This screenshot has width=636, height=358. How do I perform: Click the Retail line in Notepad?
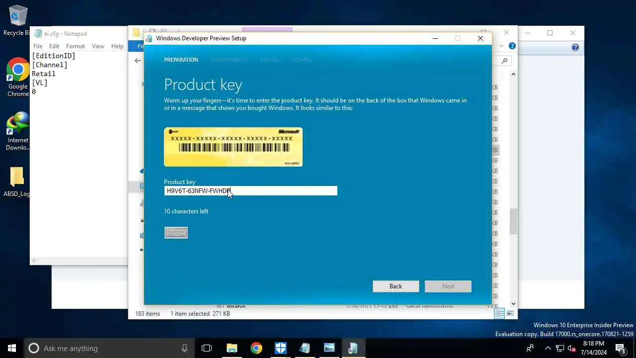(x=44, y=74)
